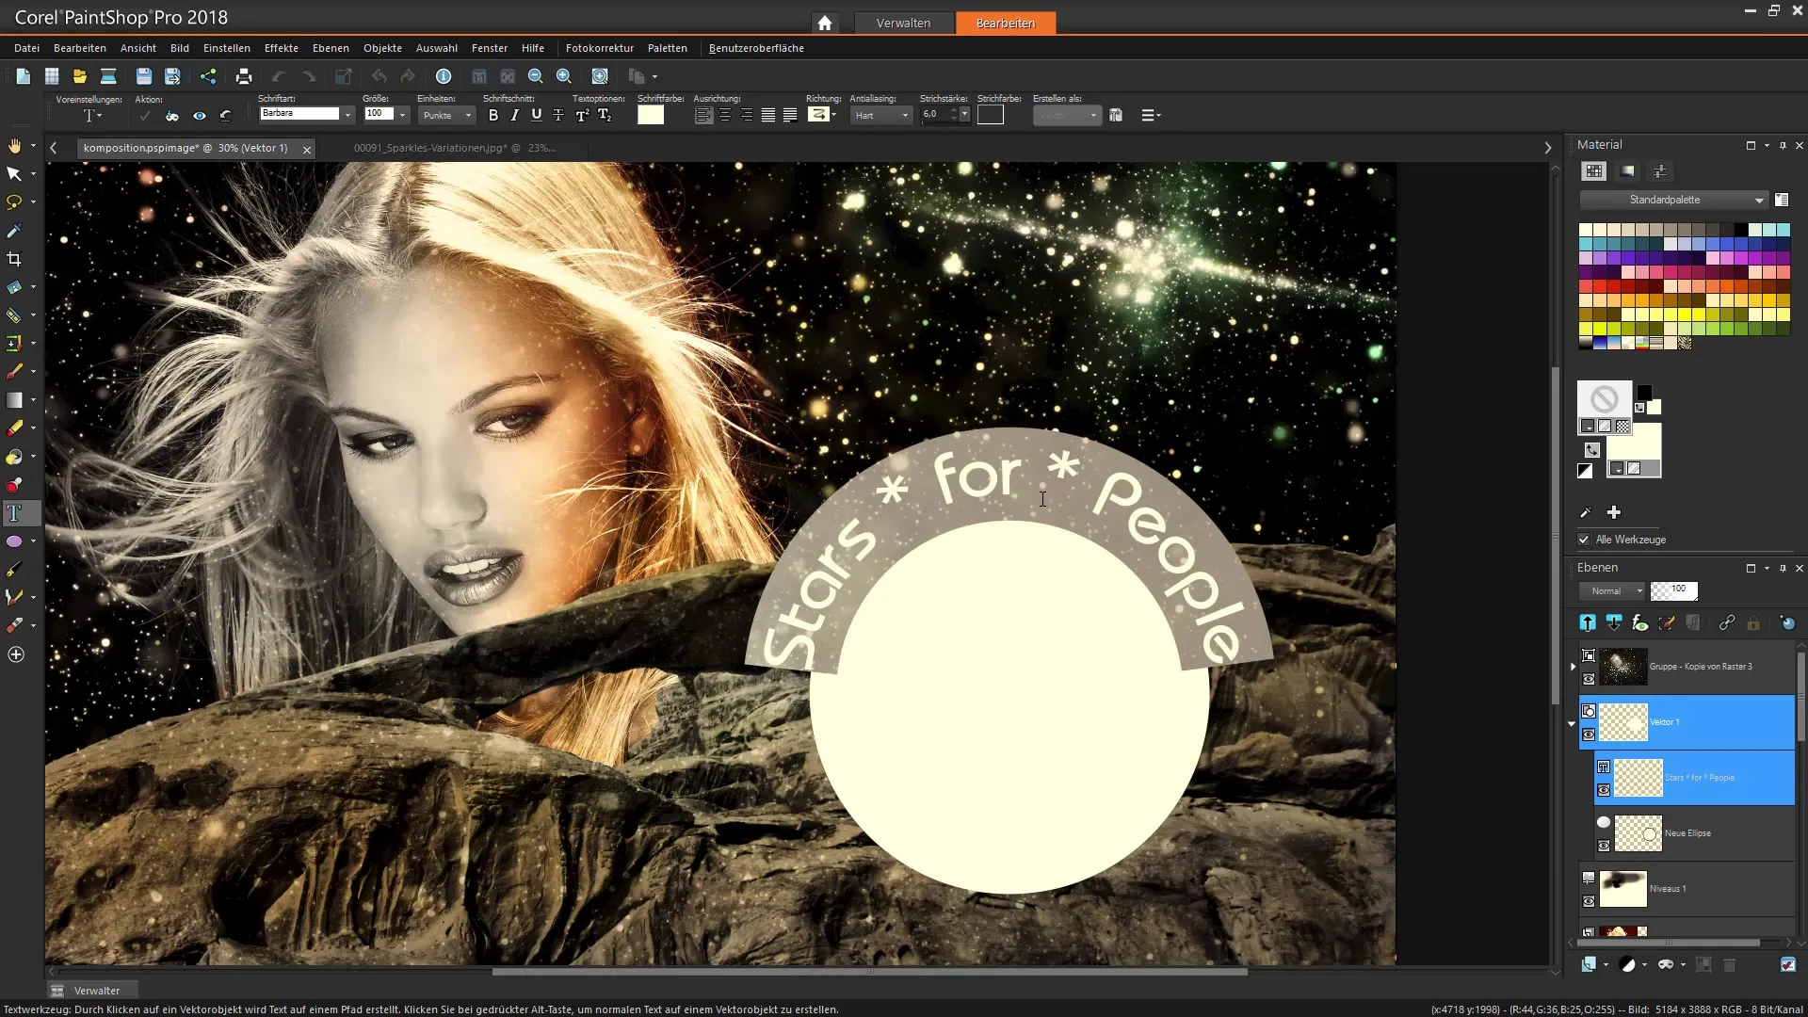Switch to the Bearbeiten workspace

1005,23
